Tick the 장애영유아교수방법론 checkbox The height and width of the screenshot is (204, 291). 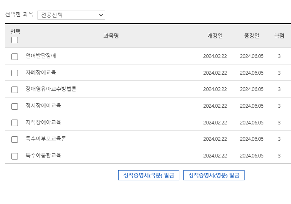pos(15,90)
